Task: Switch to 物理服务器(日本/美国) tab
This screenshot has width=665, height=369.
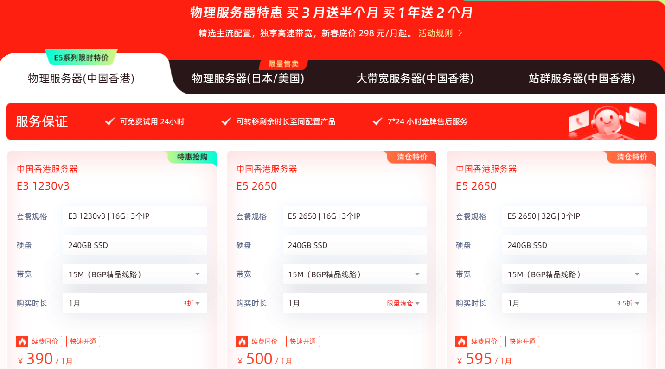Action: 248,78
